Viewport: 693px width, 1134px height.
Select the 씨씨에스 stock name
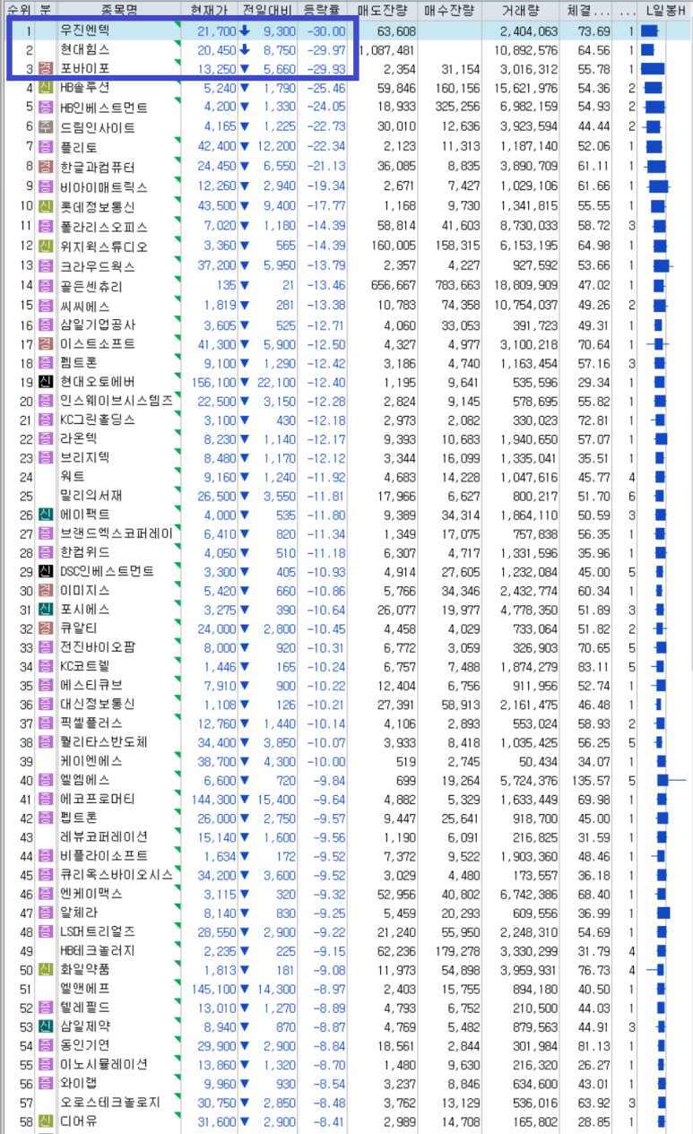(x=84, y=306)
